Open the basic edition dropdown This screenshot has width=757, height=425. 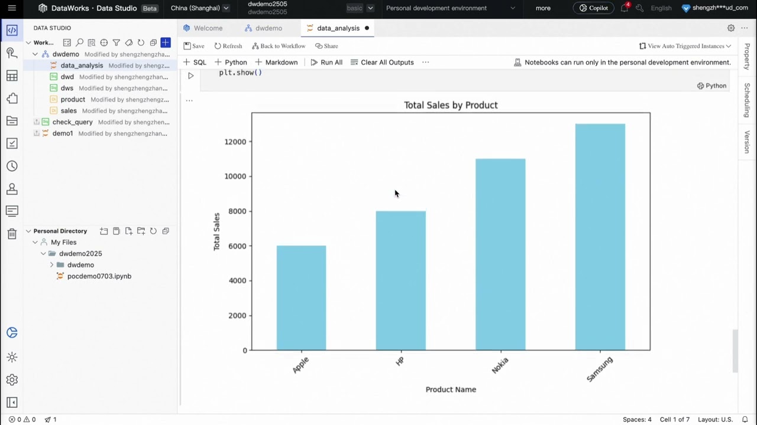pyautogui.click(x=360, y=8)
